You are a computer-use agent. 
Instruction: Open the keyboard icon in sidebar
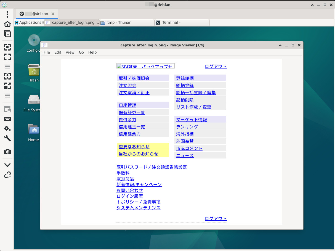7,119
